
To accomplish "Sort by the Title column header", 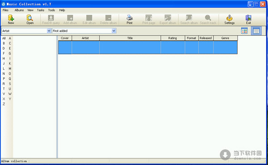I will click(x=130, y=38).
